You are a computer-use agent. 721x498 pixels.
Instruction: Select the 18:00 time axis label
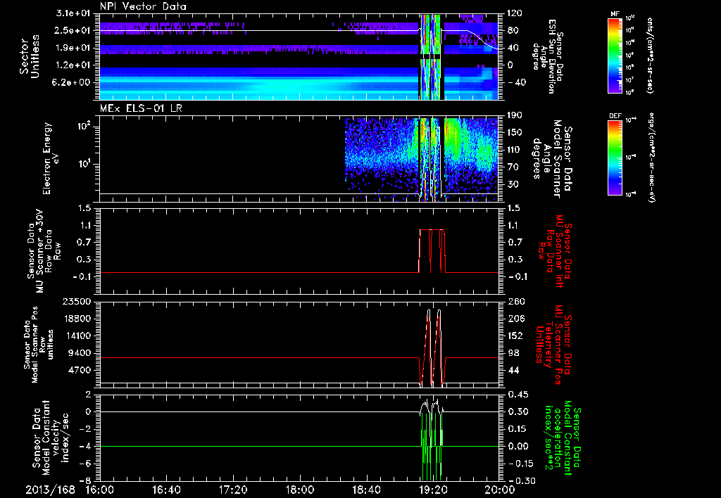pyautogui.click(x=299, y=490)
